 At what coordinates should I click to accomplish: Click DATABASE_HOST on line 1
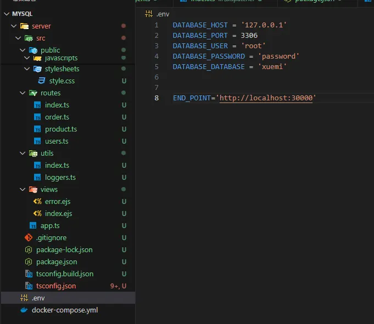200,25
